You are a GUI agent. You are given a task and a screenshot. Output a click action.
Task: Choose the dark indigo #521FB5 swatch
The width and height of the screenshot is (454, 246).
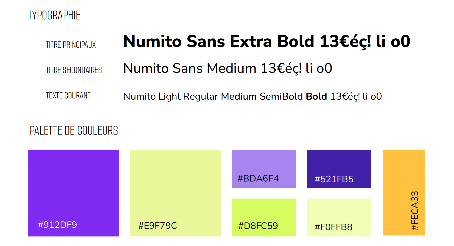(339, 169)
